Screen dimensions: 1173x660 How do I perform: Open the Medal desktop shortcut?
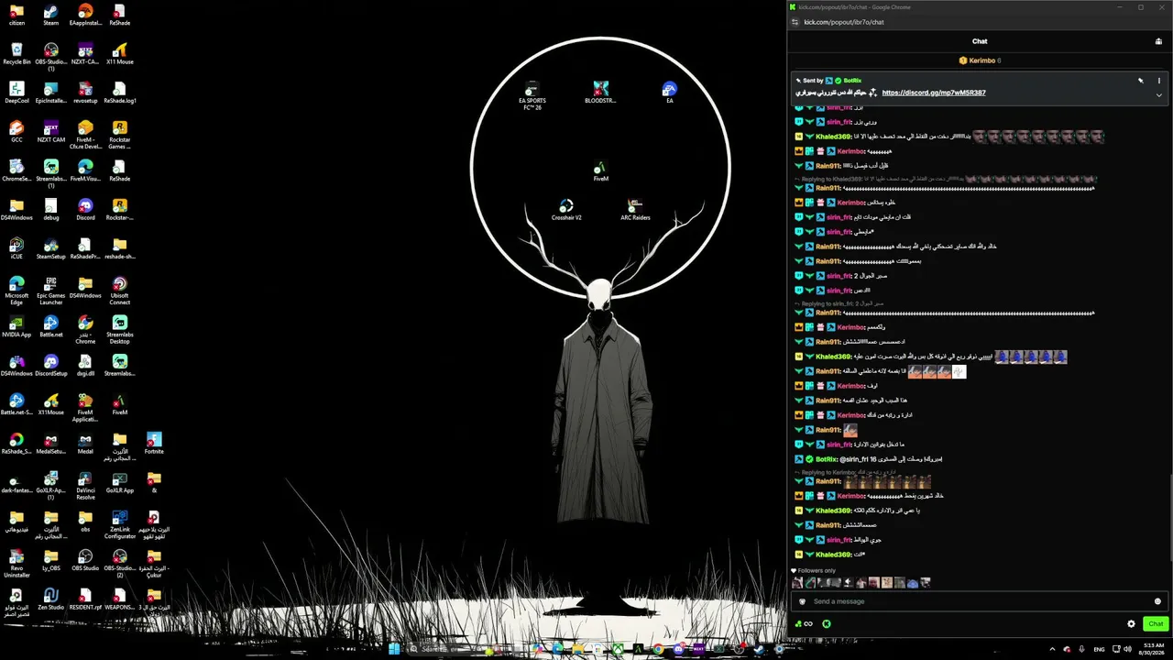coord(85,444)
